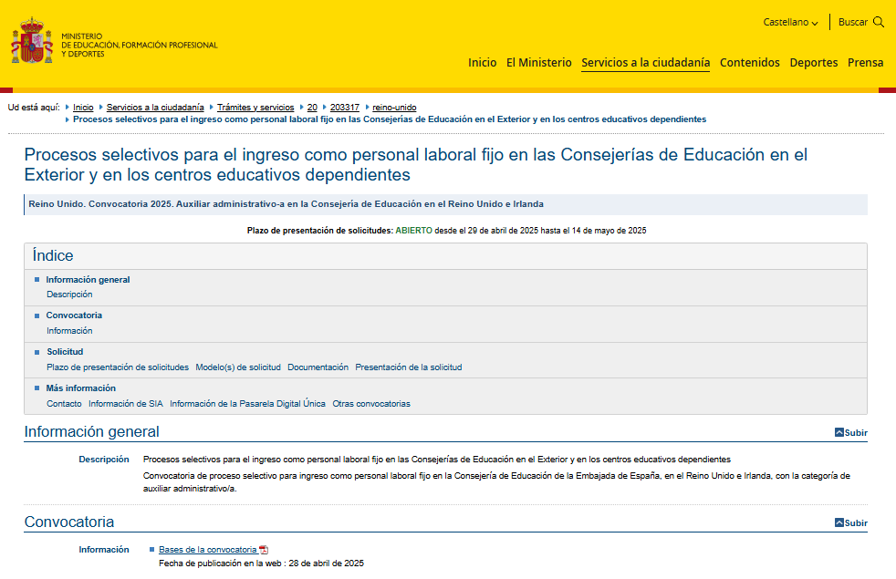The width and height of the screenshot is (896, 579).
Task: Select Servicios a la ciudadanía nav item
Action: point(645,63)
